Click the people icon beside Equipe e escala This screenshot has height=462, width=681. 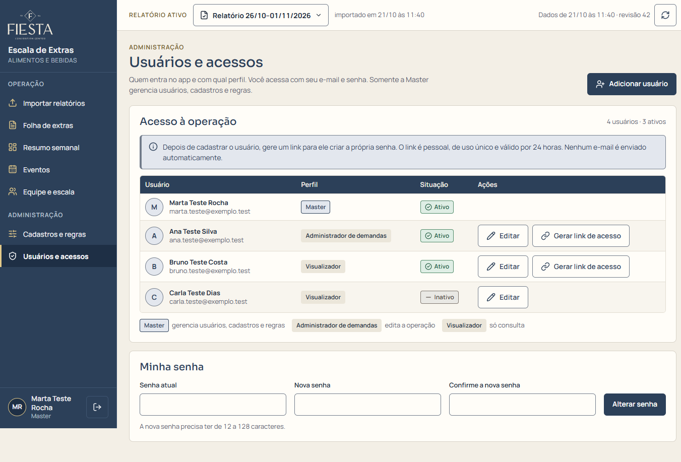13,191
